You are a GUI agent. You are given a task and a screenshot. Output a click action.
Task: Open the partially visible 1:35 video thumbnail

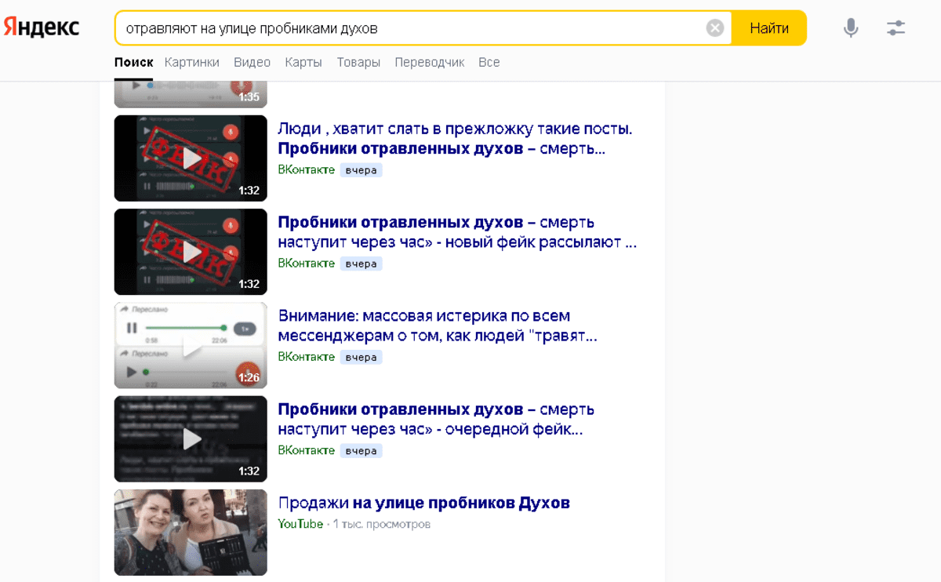[191, 94]
